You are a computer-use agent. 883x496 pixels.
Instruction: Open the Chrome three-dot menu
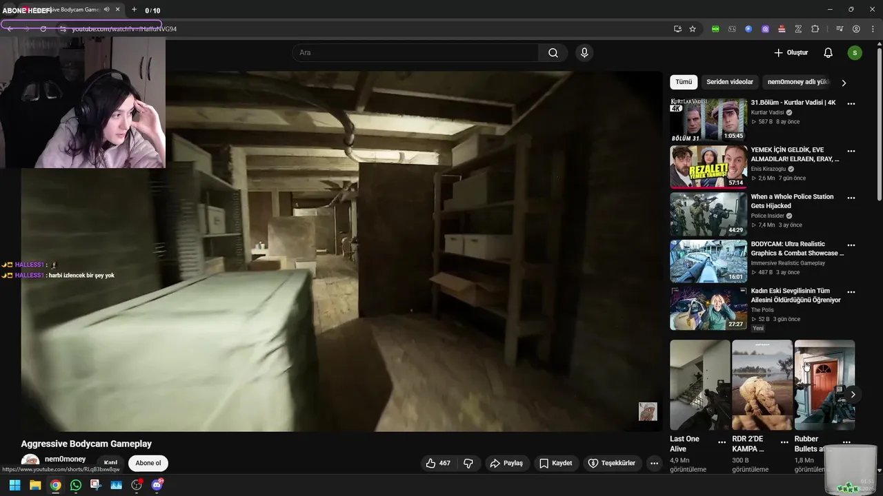tap(872, 29)
